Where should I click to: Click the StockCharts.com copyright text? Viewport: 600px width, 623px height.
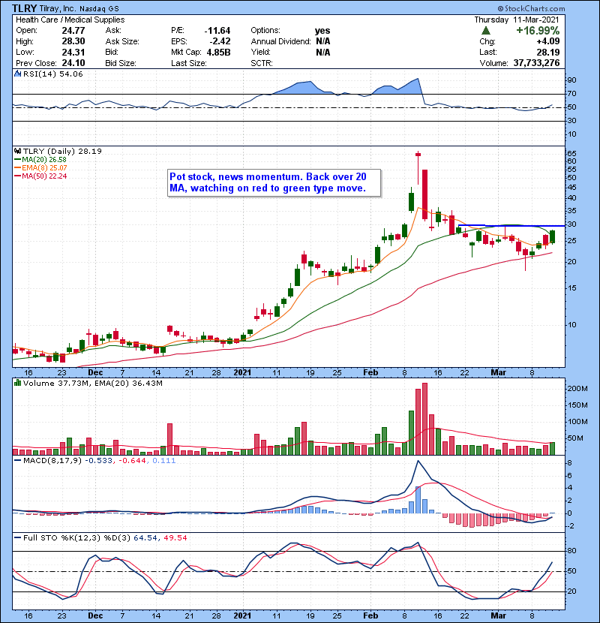[x=531, y=8]
